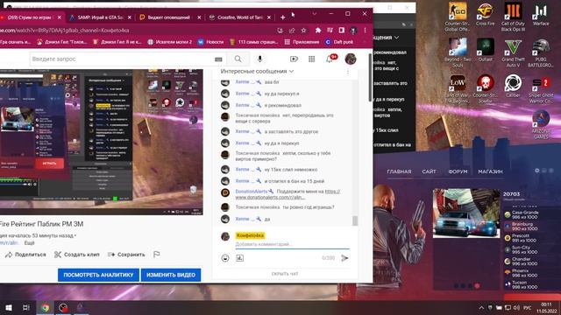
Task: Click ИЗМЕНИТЬ ВИДЕО button
Action: [171, 275]
